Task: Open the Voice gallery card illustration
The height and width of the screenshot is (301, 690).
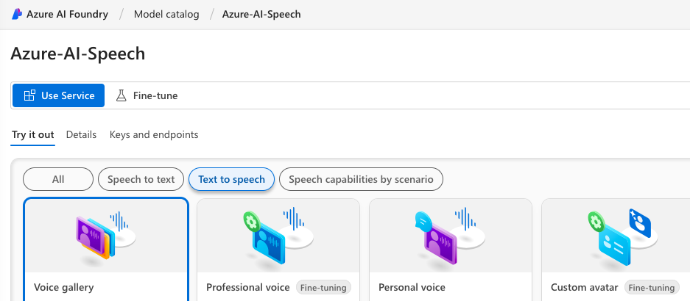Action: tap(106, 236)
